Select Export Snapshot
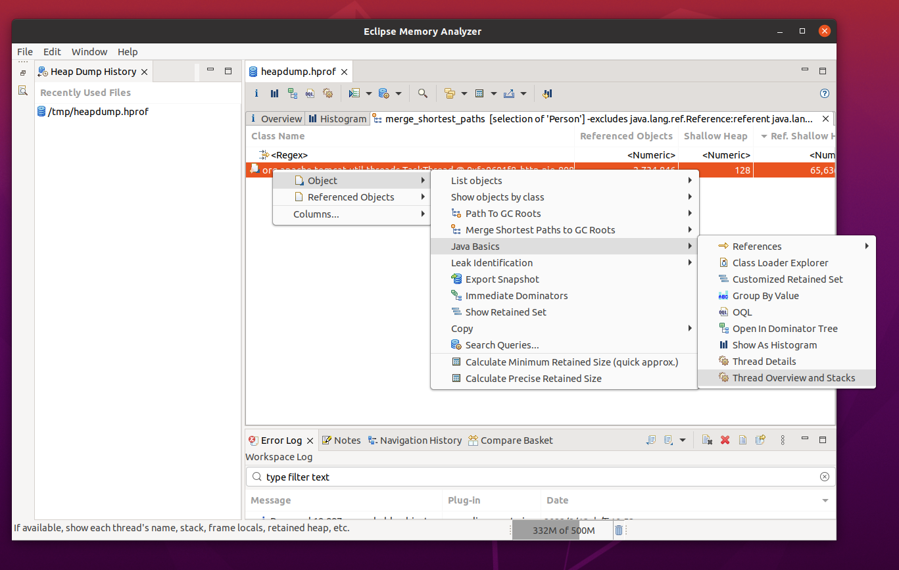Viewport: 899px width, 570px height. [564, 279]
